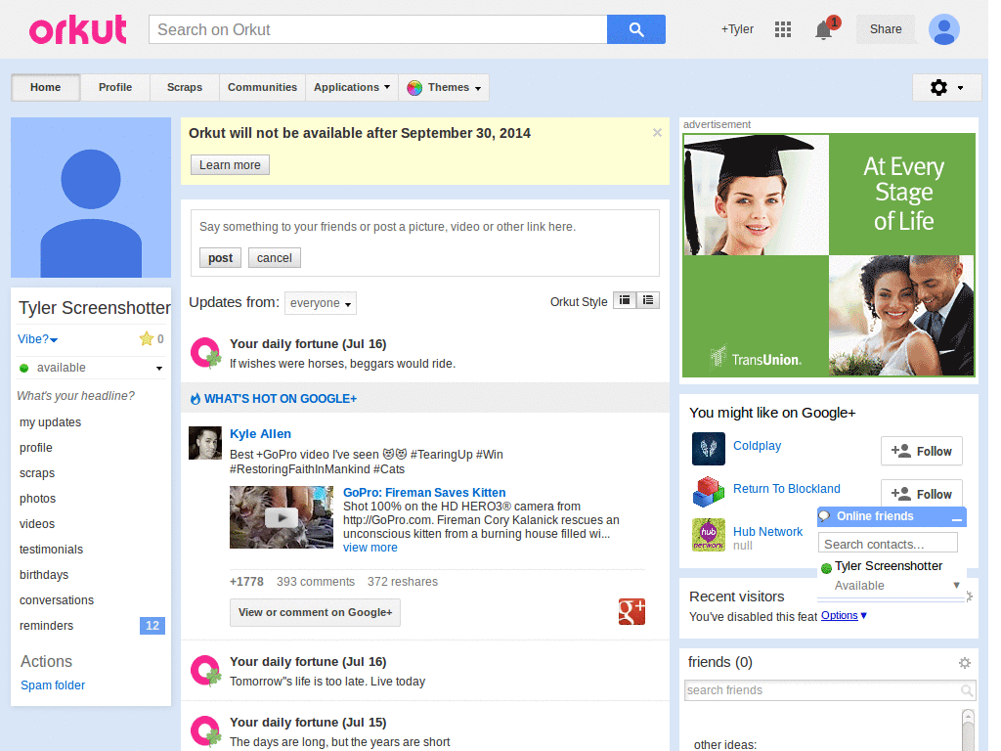Click the other ideas list scrollbar
1001x751 pixels.
tap(968, 729)
